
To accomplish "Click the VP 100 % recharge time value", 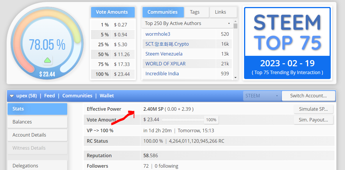I will pyautogui.click(x=179, y=131).
